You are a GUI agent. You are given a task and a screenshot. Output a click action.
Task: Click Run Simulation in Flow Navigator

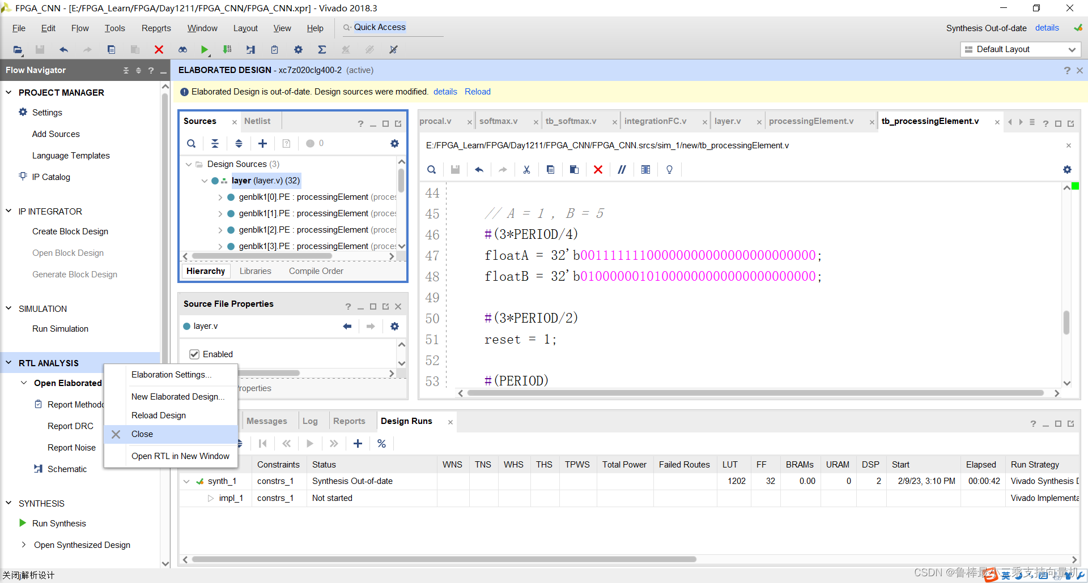pyautogui.click(x=60, y=329)
